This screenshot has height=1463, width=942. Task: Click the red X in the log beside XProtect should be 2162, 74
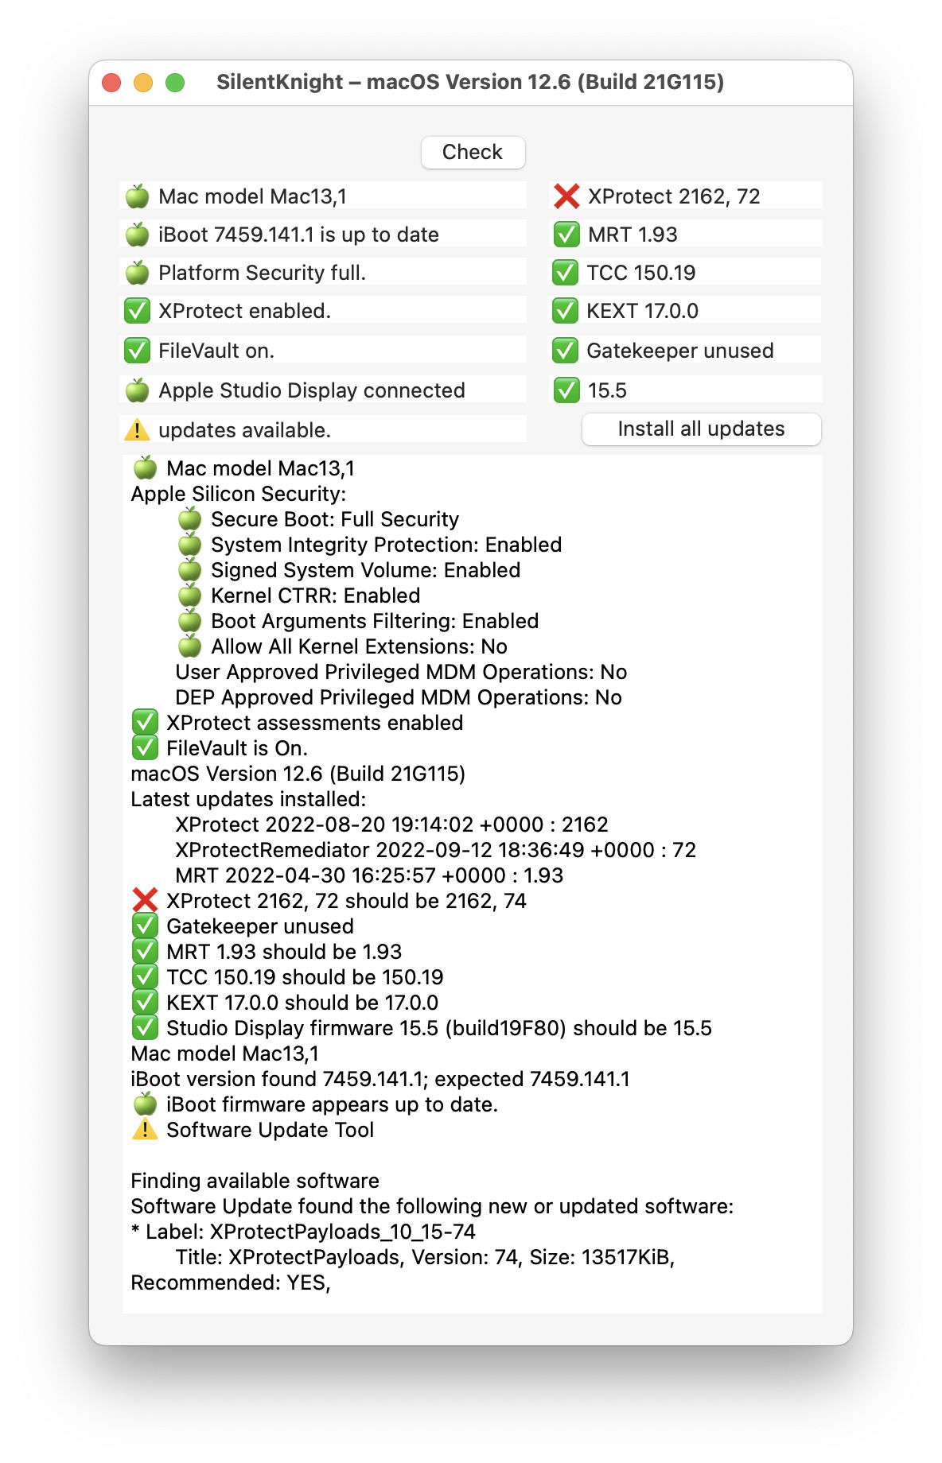[145, 901]
